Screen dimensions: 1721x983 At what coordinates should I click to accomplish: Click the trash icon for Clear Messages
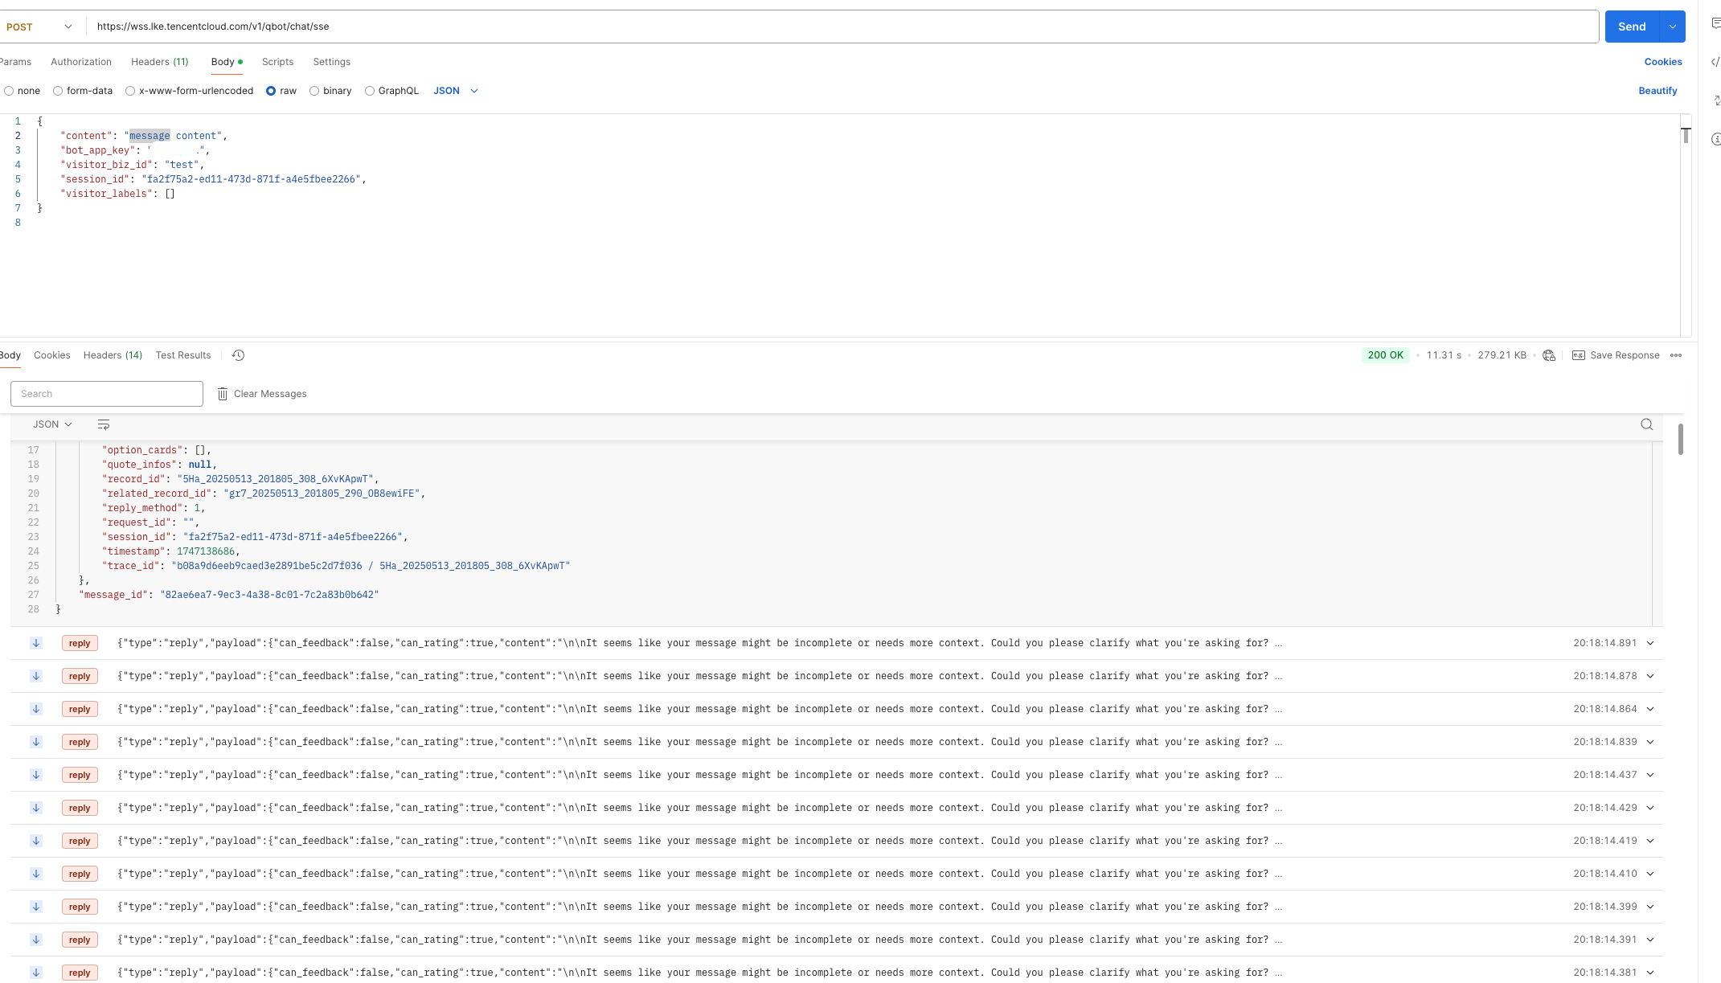click(223, 394)
